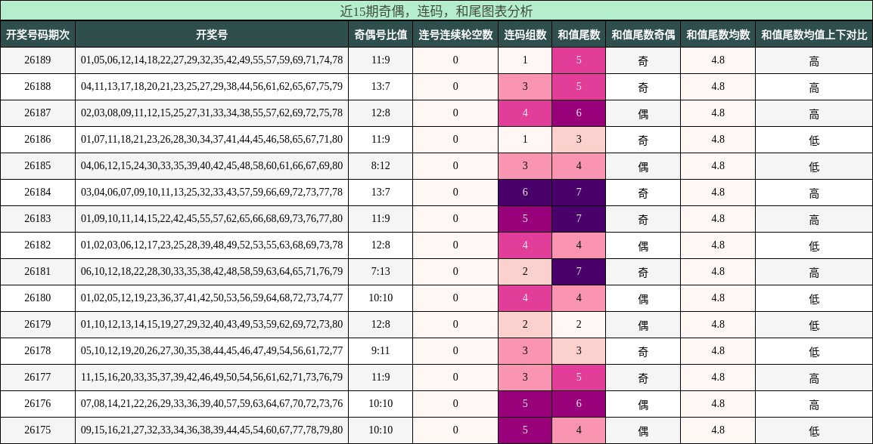
Task: Click period number 26185
Action: (38, 165)
